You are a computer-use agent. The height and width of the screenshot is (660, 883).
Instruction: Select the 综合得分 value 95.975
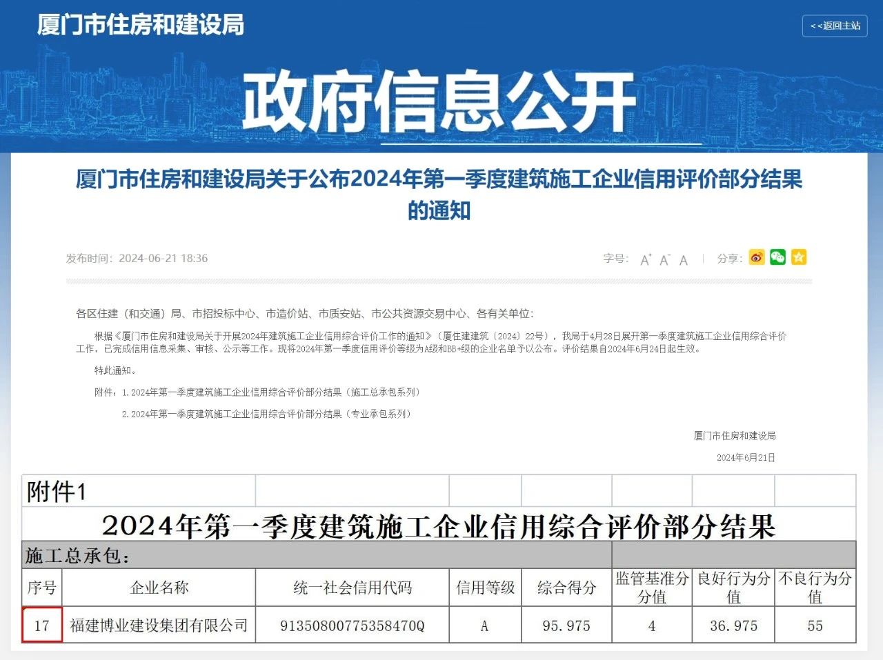click(x=566, y=626)
